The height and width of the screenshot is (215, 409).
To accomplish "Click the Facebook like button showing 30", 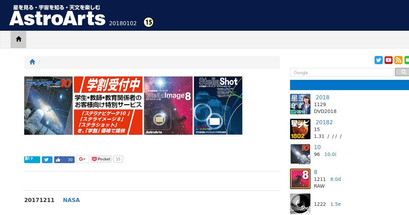I will (64, 160).
